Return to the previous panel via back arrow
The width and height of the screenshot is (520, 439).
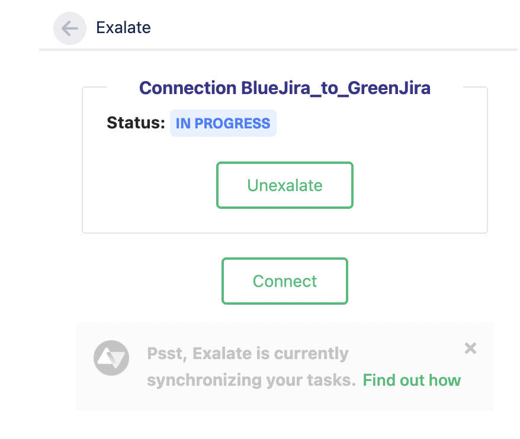pyautogui.click(x=70, y=28)
